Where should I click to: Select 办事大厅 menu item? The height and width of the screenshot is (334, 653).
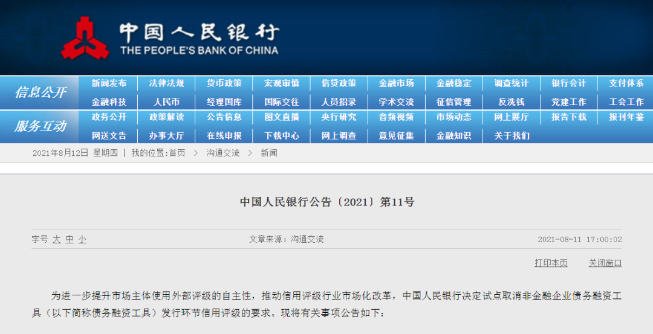click(x=167, y=136)
